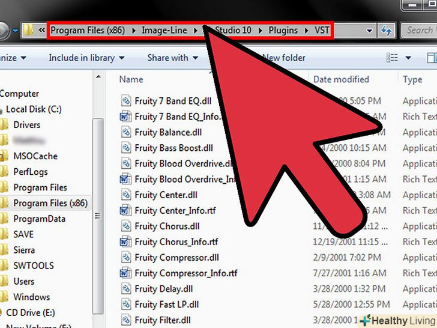Click the Fruity Balance.dll file icon
This screenshot has height=328, width=437.
pos(126,132)
